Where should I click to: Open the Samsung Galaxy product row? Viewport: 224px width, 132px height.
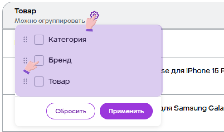[193, 108]
